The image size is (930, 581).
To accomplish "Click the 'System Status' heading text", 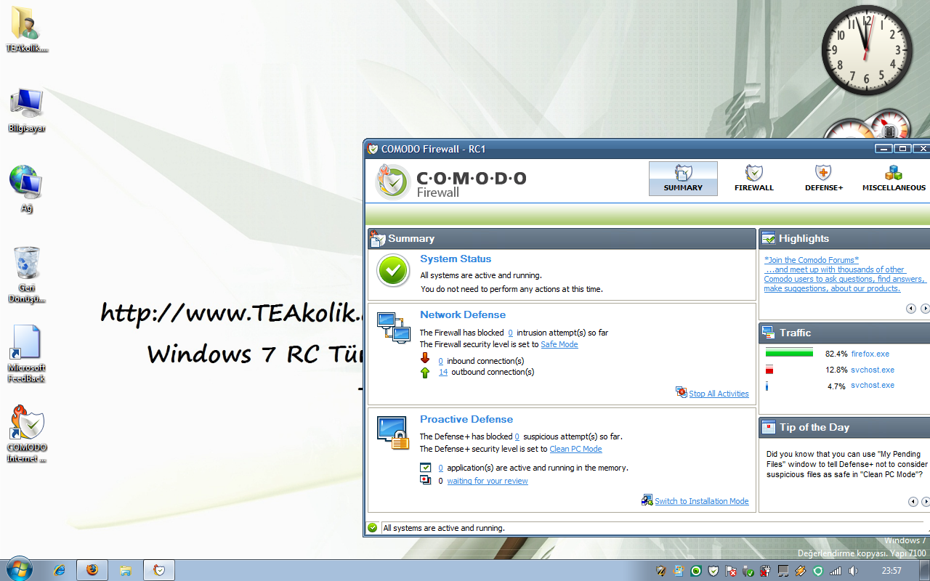I will coord(456,259).
